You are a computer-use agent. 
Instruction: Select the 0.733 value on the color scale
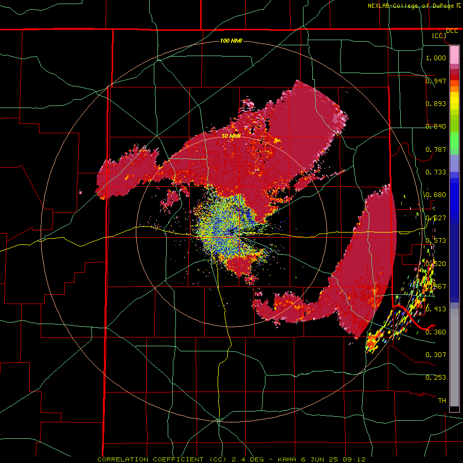click(x=436, y=172)
